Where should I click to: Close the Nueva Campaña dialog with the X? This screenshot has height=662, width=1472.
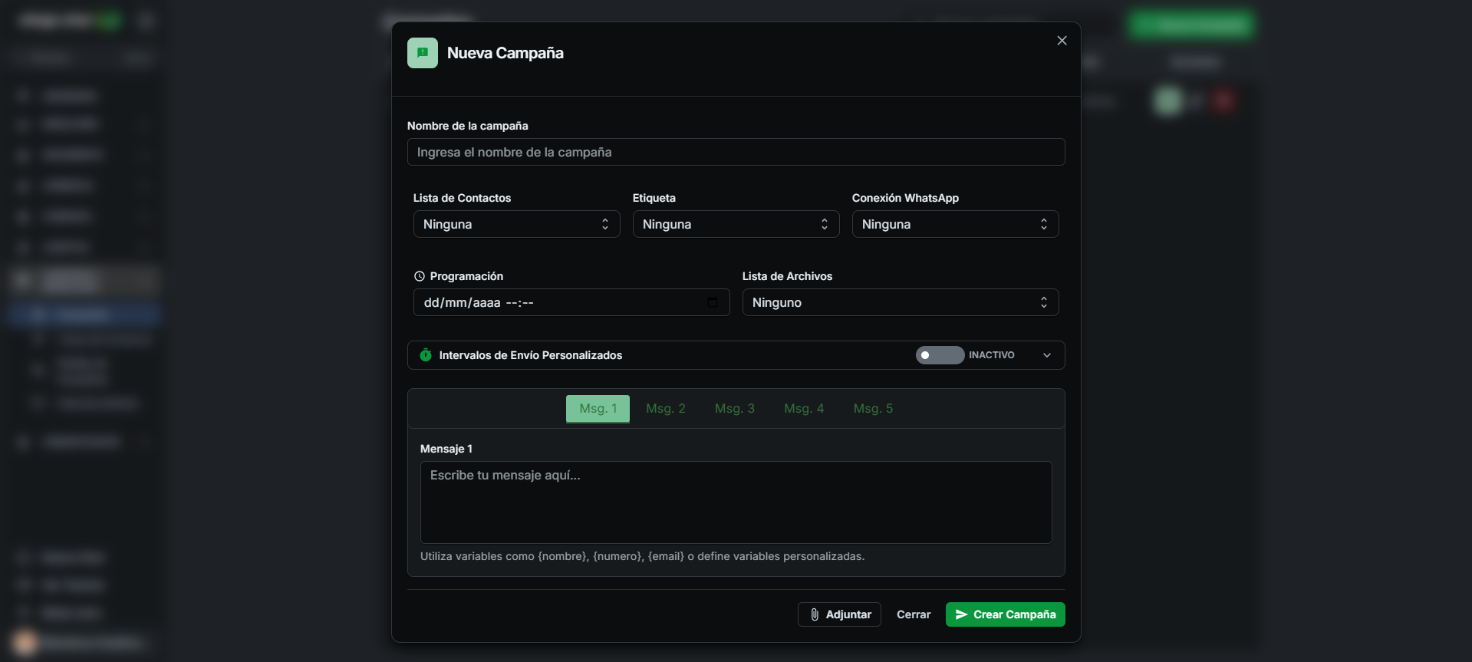pos(1062,41)
